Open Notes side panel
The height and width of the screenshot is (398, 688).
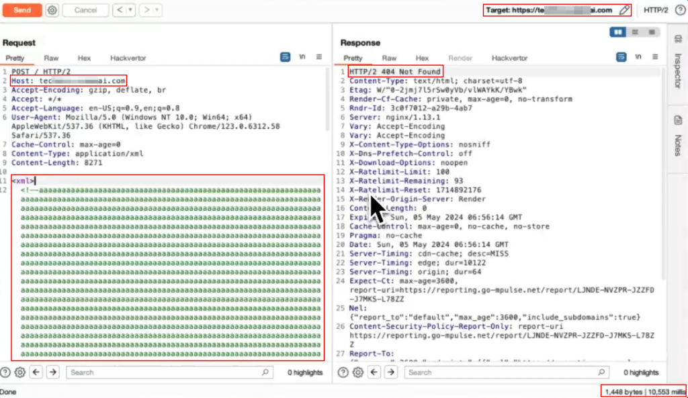[678, 146]
